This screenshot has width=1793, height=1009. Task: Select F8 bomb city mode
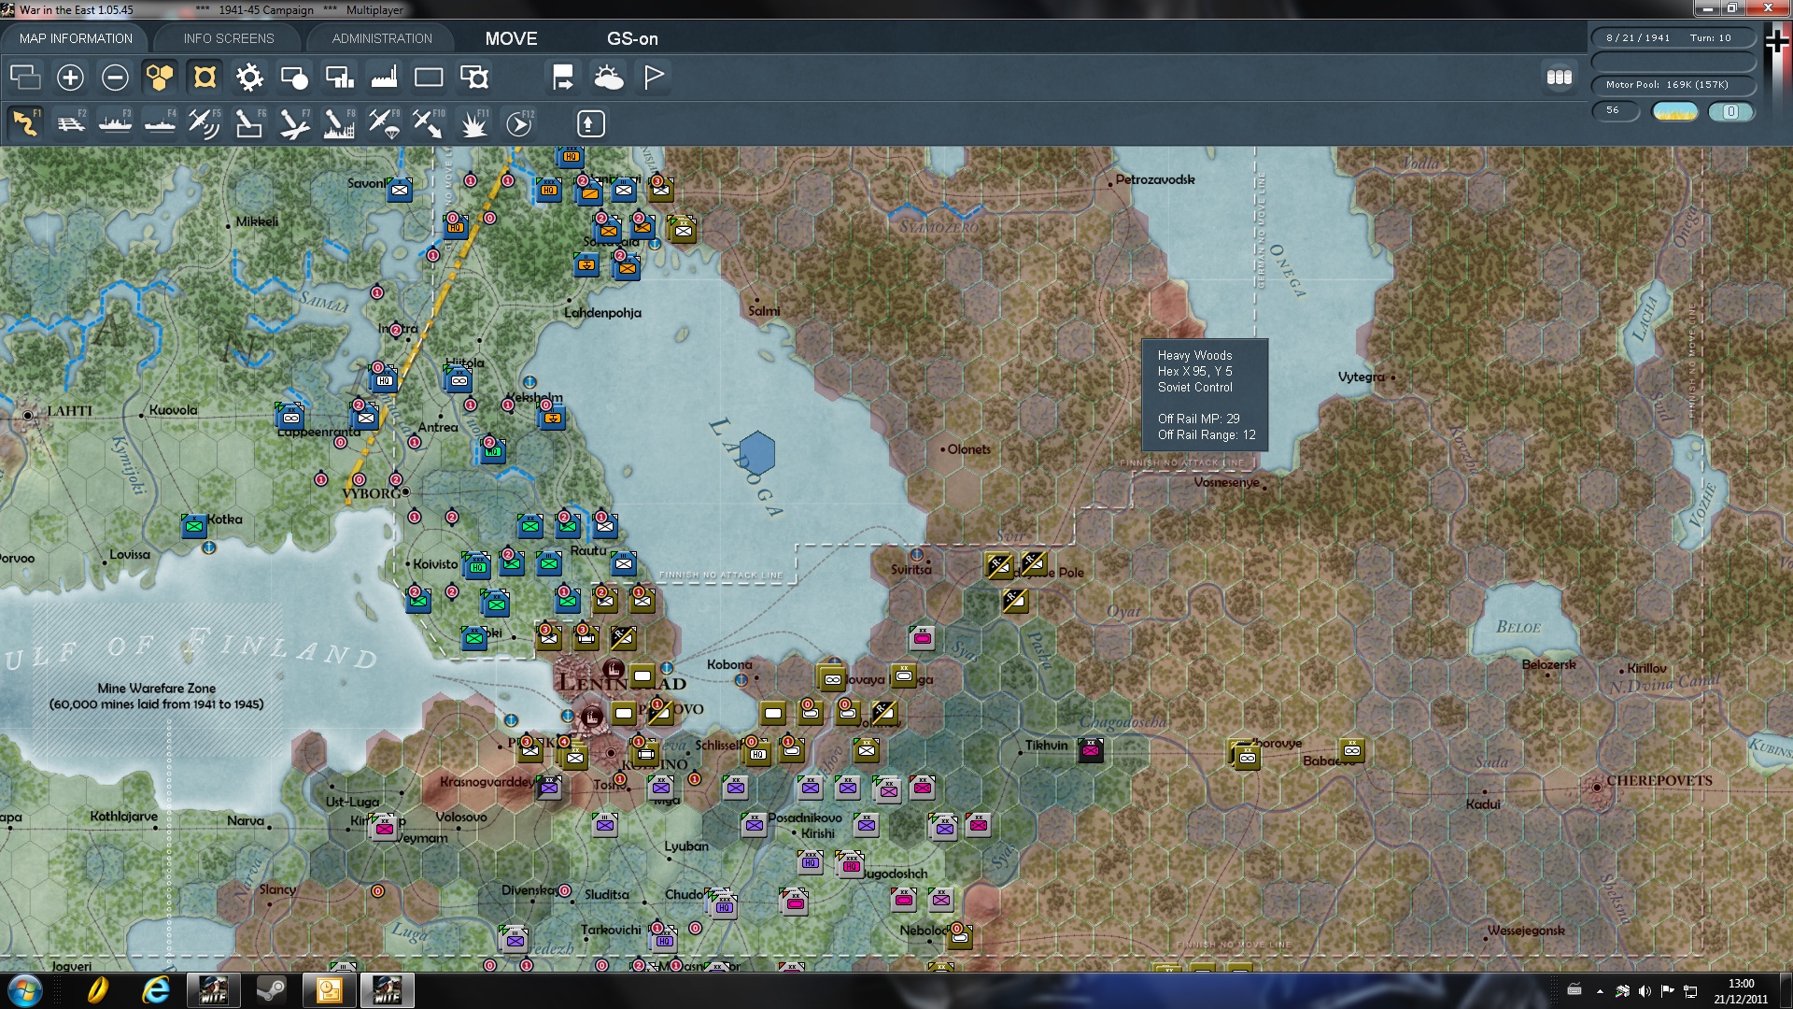click(x=339, y=123)
